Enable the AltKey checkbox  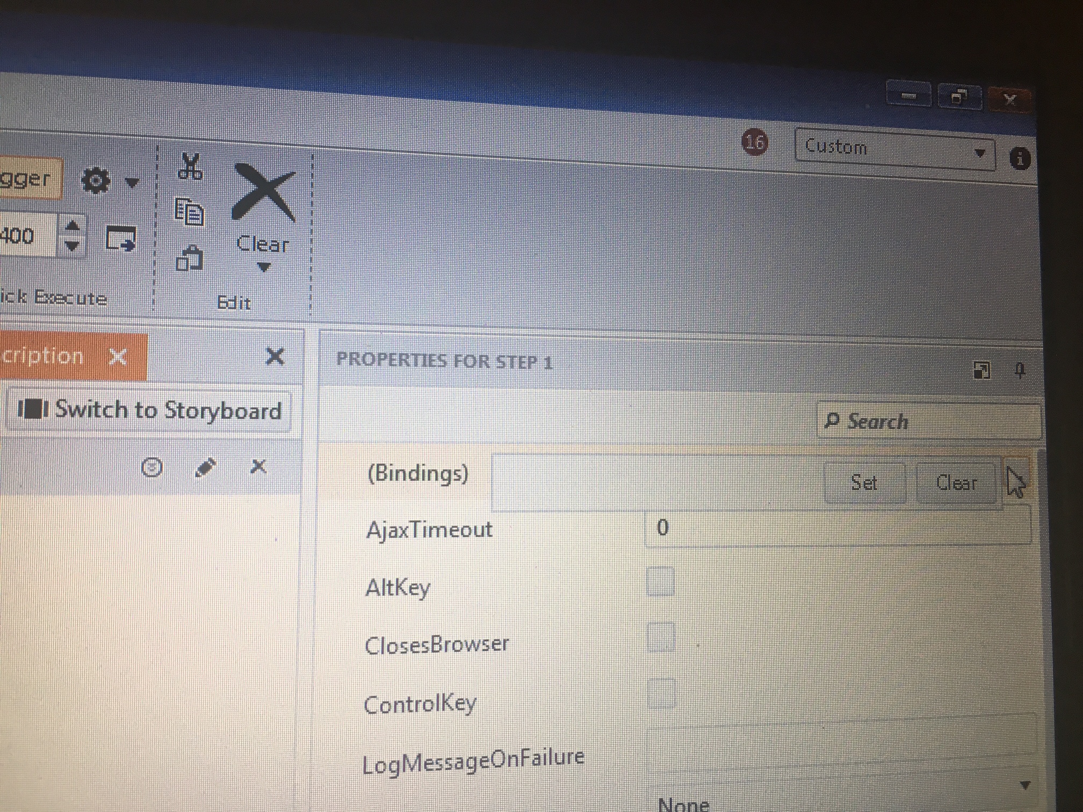point(660,582)
